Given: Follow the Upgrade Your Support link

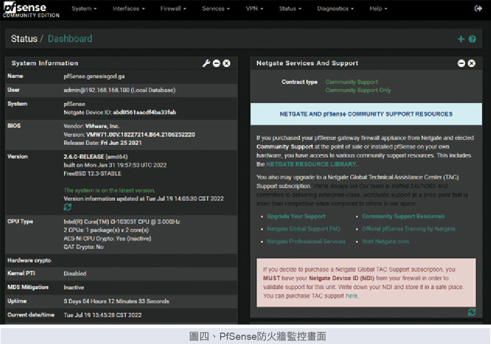Looking at the screenshot, I should 296,216.
